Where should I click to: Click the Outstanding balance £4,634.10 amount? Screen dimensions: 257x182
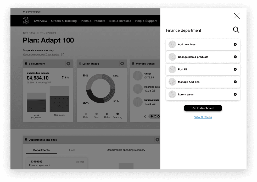click(x=37, y=78)
